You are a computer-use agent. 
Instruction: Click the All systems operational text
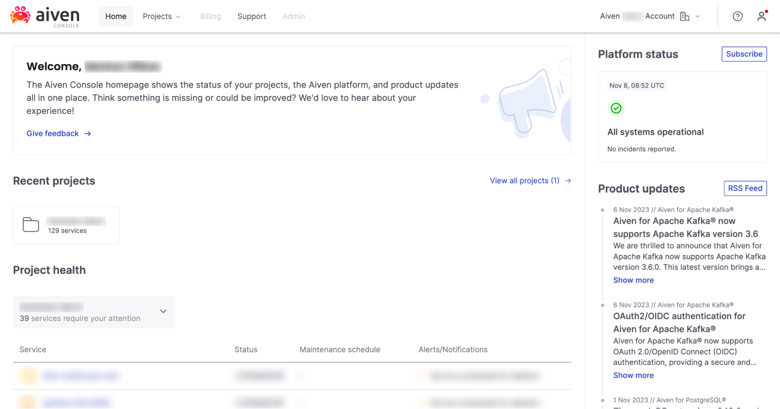tap(656, 132)
